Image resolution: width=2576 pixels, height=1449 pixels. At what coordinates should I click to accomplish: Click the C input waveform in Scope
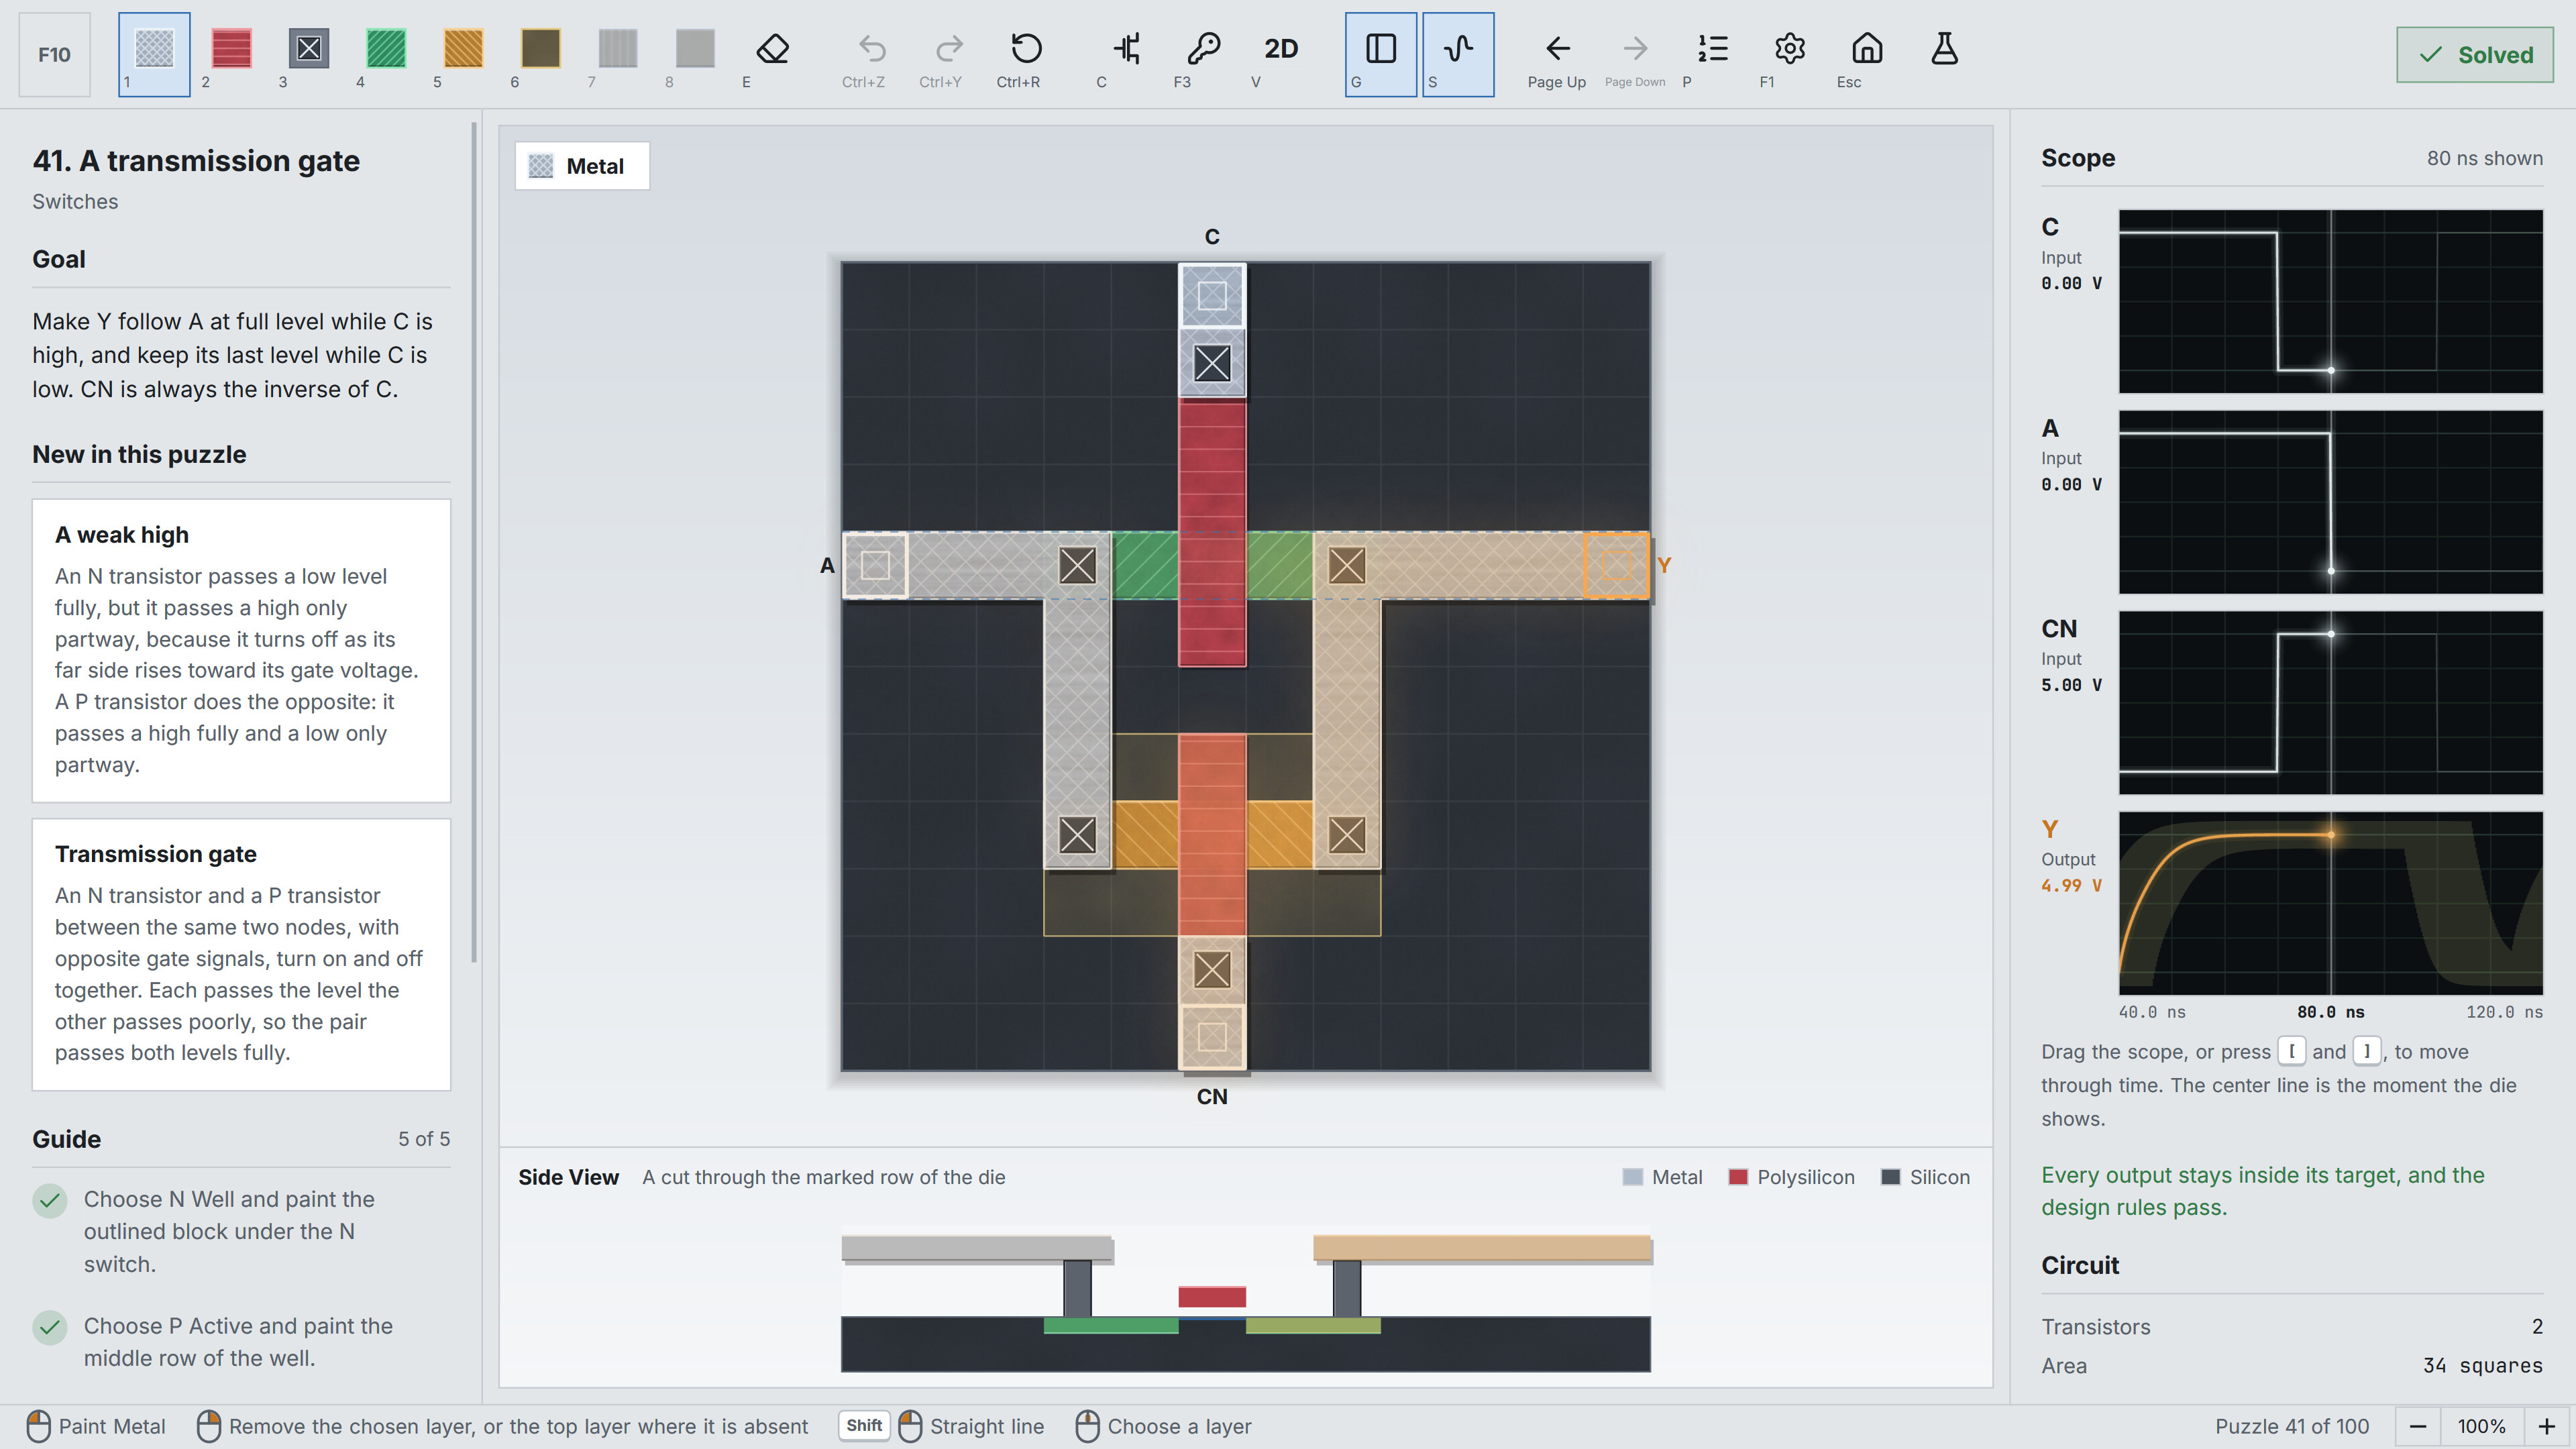[x=2330, y=301]
